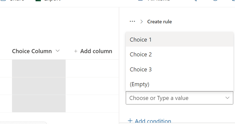Select Choice 1 from the dropdown list

point(179,39)
